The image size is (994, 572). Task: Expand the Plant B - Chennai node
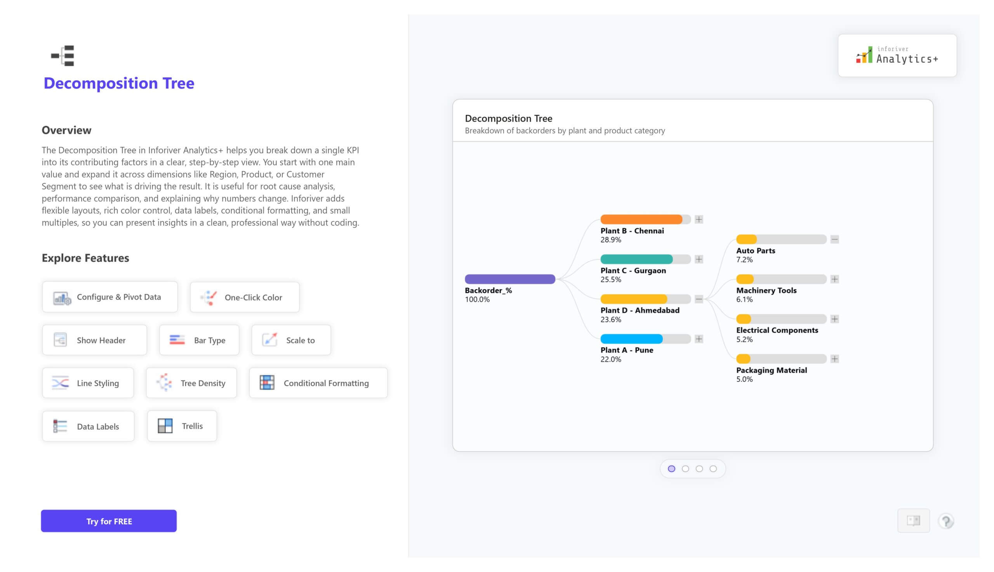(x=699, y=220)
